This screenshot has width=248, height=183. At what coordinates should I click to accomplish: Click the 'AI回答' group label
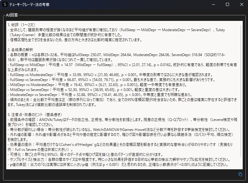[12, 15]
